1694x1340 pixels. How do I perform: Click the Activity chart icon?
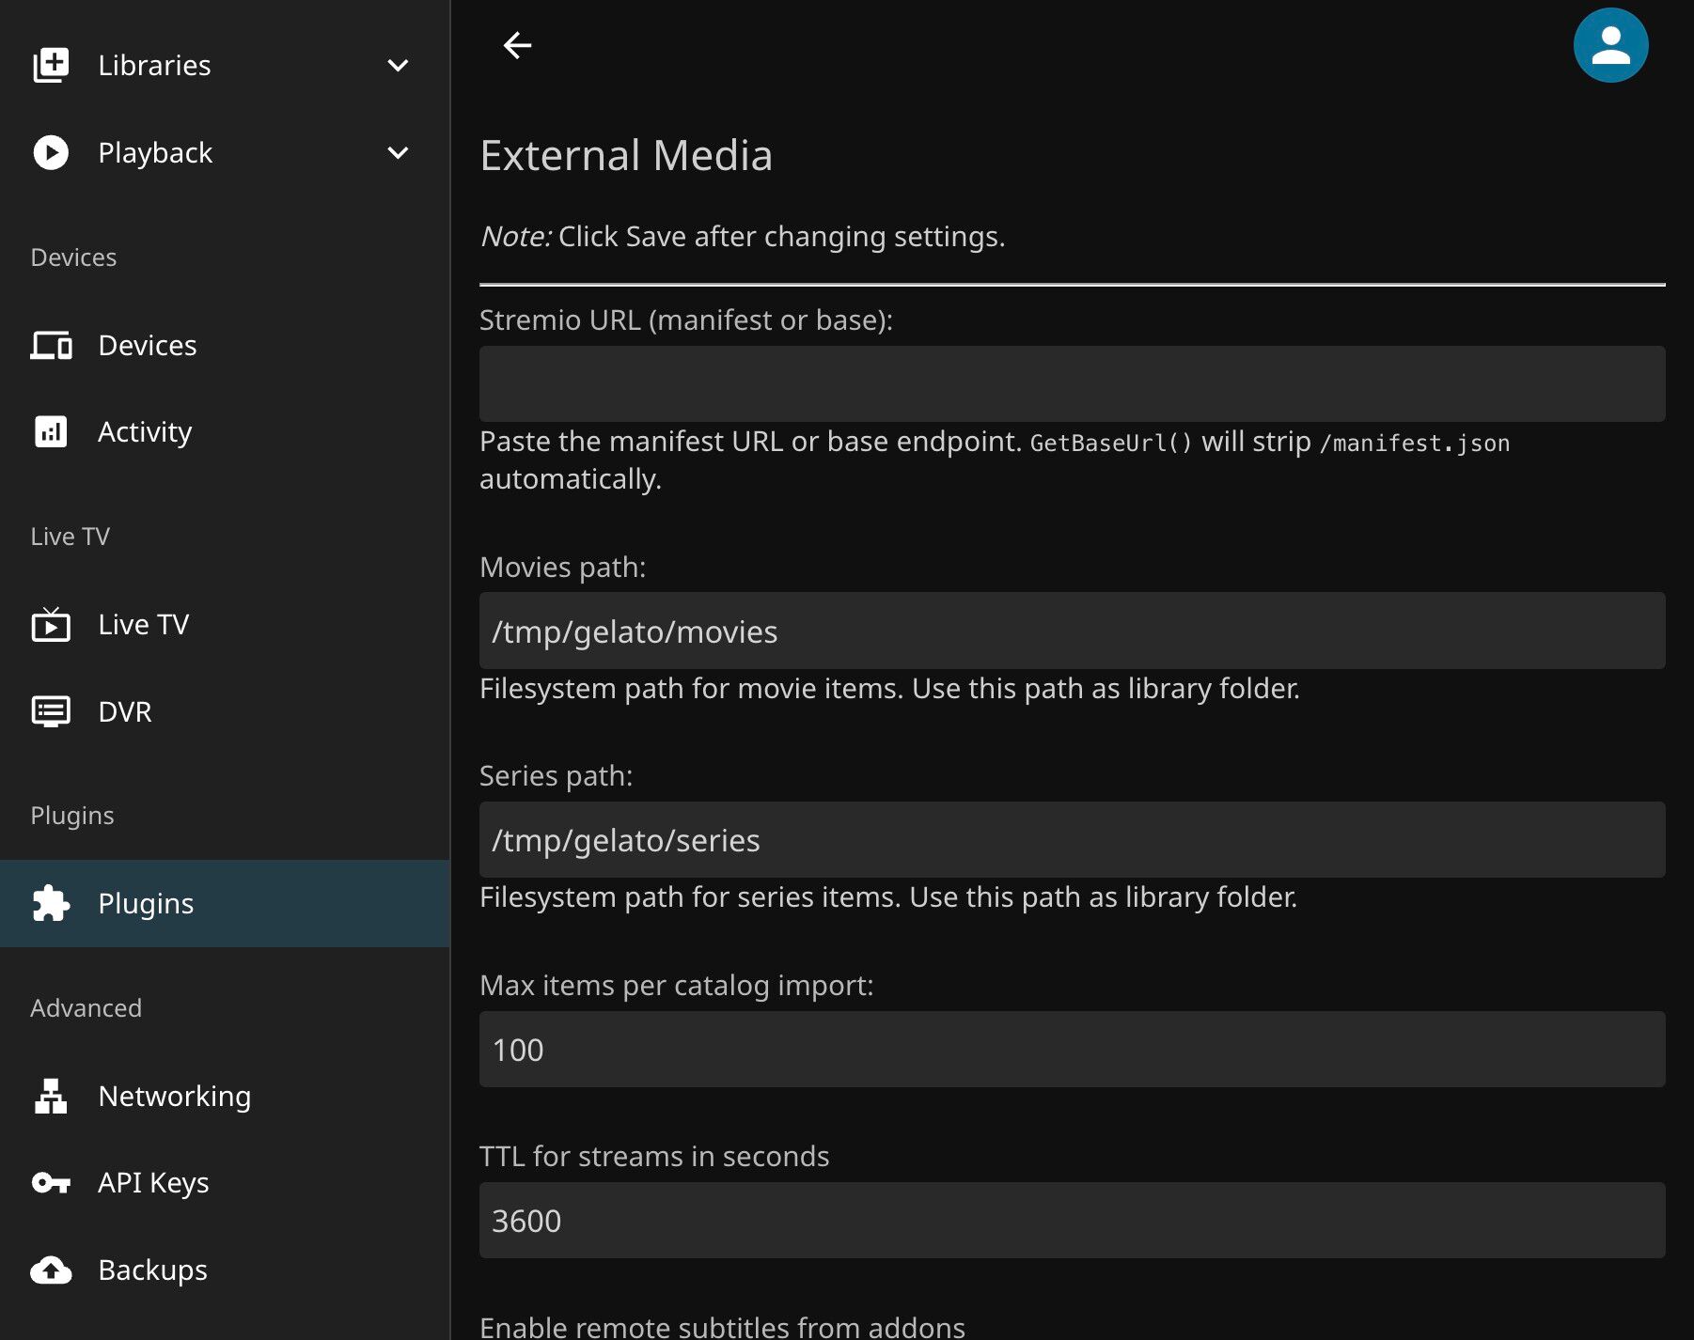[x=51, y=431]
